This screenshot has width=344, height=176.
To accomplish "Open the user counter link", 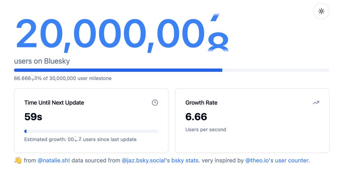I will (x=292, y=161).
